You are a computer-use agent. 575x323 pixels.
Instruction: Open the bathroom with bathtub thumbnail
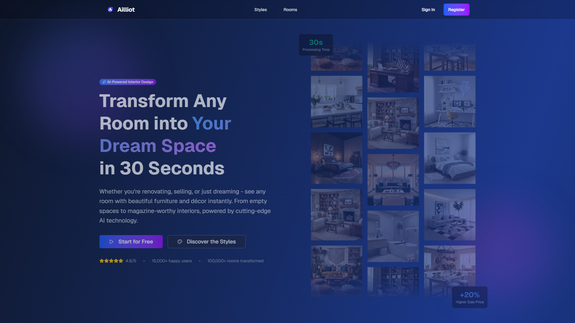[393, 236]
